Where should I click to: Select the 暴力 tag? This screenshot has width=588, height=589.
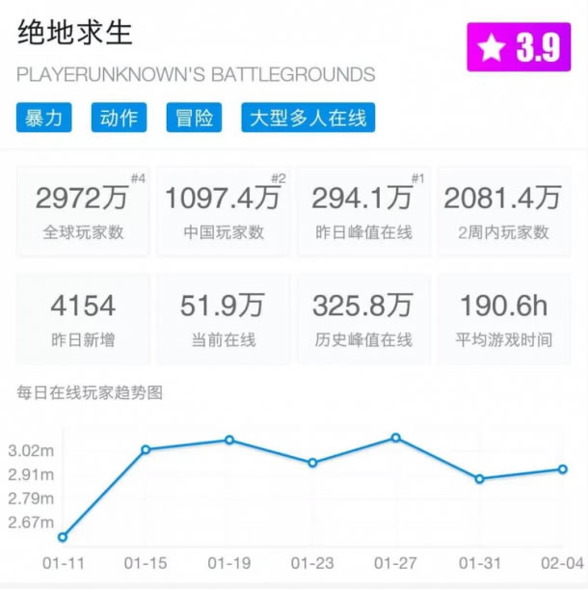(43, 118)
